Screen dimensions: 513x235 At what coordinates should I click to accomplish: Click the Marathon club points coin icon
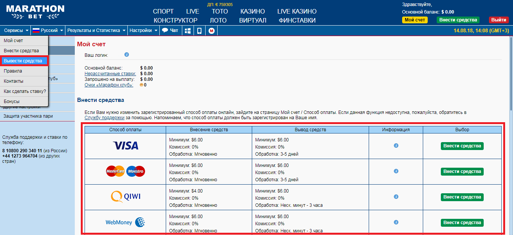tap(141, 85)
